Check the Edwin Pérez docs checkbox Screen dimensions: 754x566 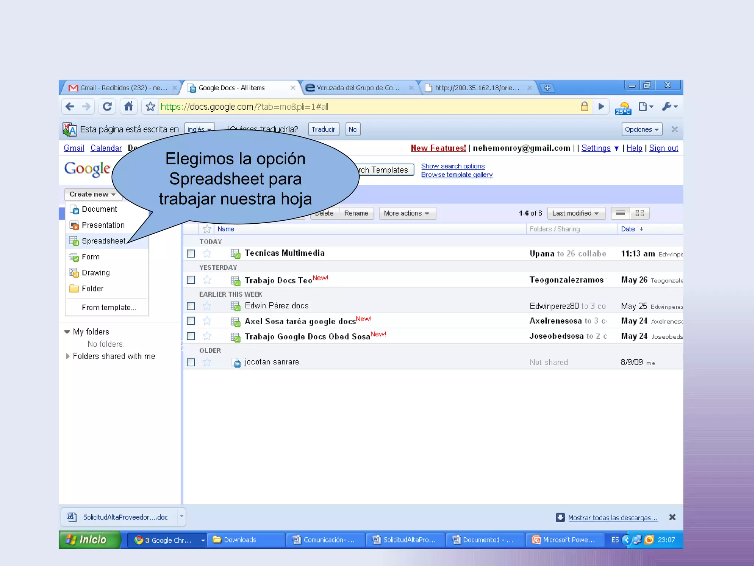coord(191,306)
